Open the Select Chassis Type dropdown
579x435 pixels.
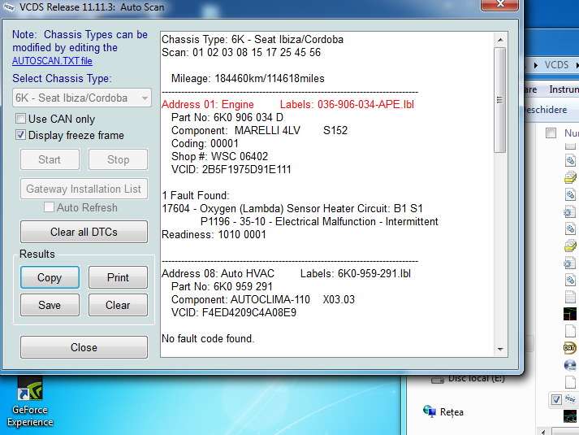coord(81,98)
